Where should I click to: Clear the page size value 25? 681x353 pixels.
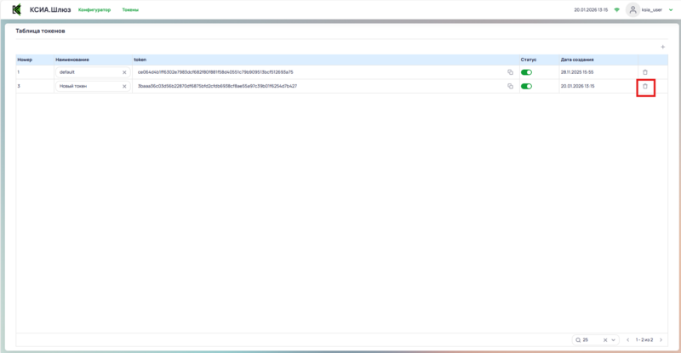tap(604, 339)
